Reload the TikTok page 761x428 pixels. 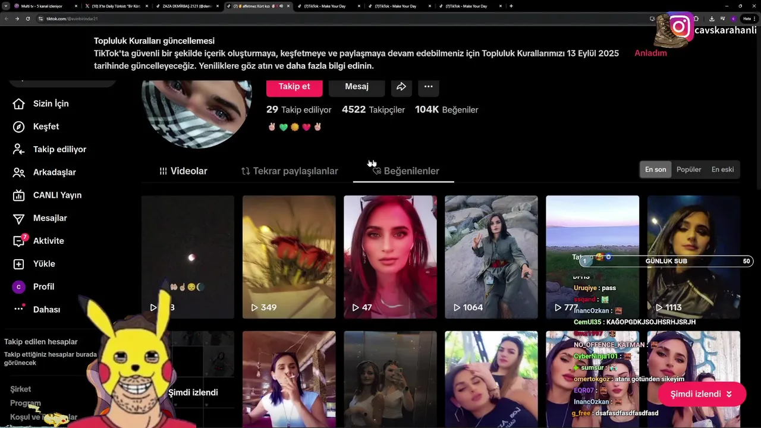[27, 18]
